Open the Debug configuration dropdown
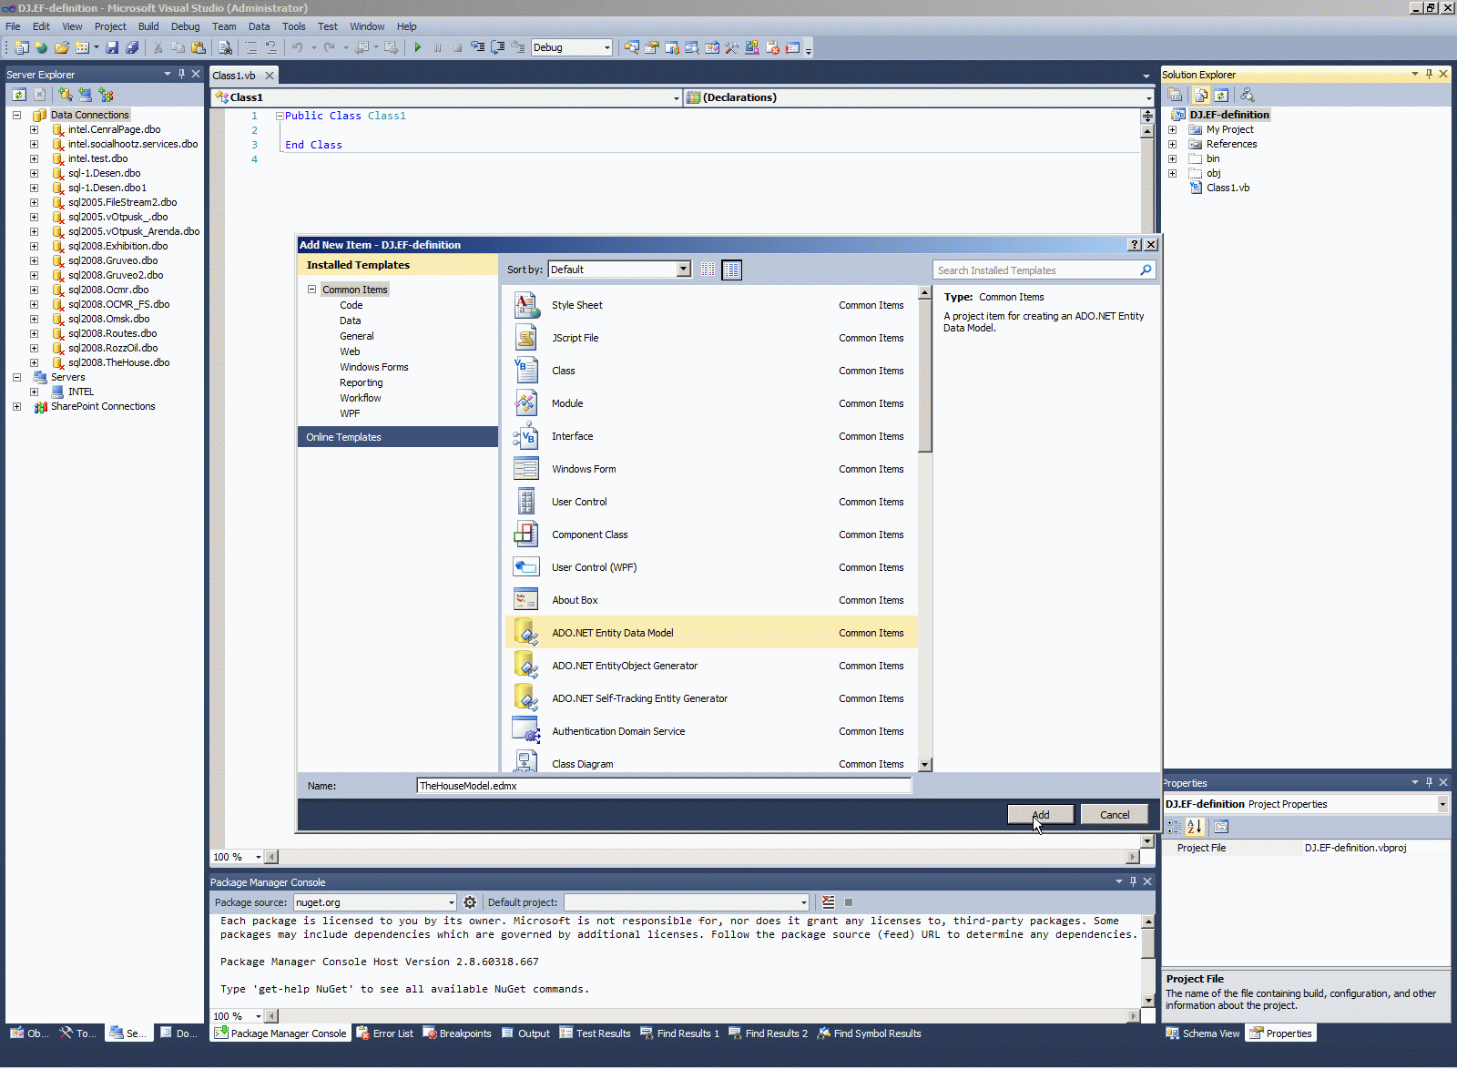Image resolution: width=1457 pixels, height=1069 pixels. point(606,47)
